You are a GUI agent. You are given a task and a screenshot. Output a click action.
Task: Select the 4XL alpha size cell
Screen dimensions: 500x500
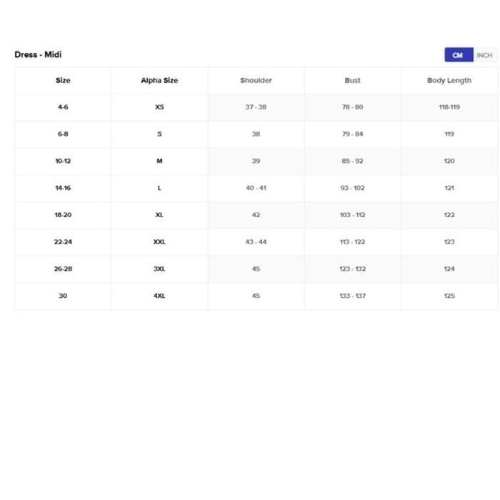[x=159, y=296]
